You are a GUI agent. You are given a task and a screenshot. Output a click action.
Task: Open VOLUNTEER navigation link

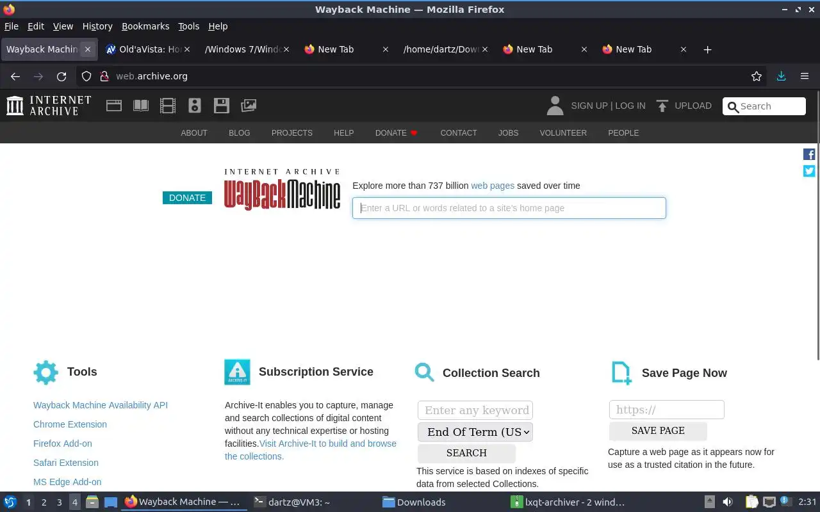coord(563,133)
